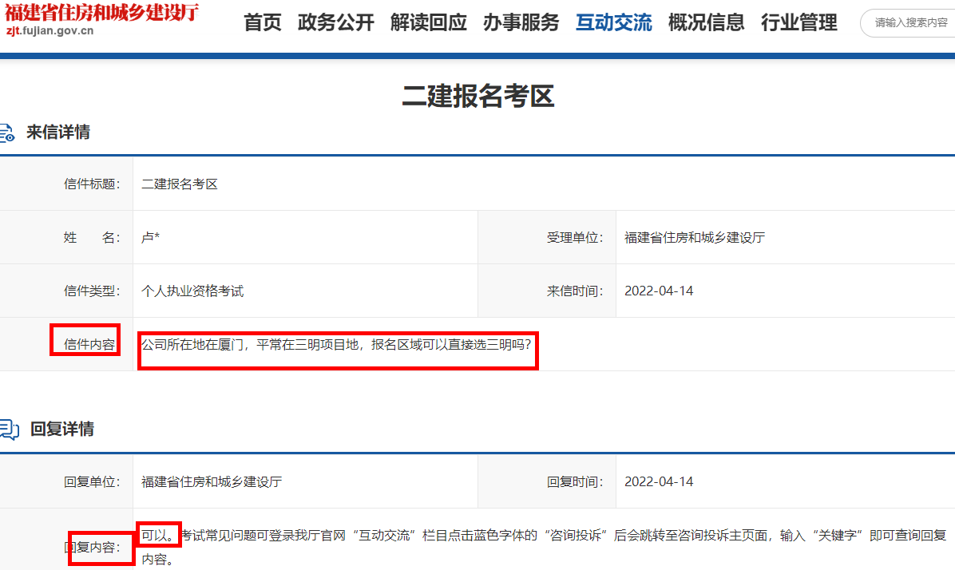
Task: Open the 首页 navigation item
Action: click(x=262, y=23)
